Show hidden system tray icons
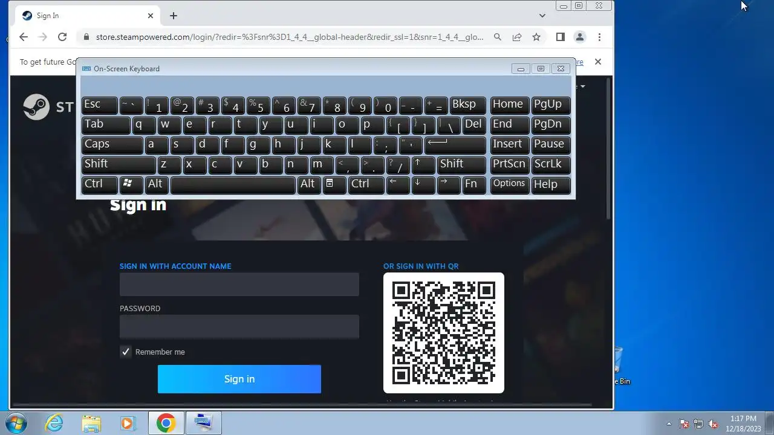The width and height of the screenshot is (774, 435). 669,424
